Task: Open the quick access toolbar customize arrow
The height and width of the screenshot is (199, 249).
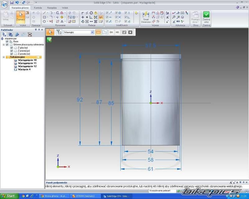Action: pyautogui.click(x=36, y=2)
